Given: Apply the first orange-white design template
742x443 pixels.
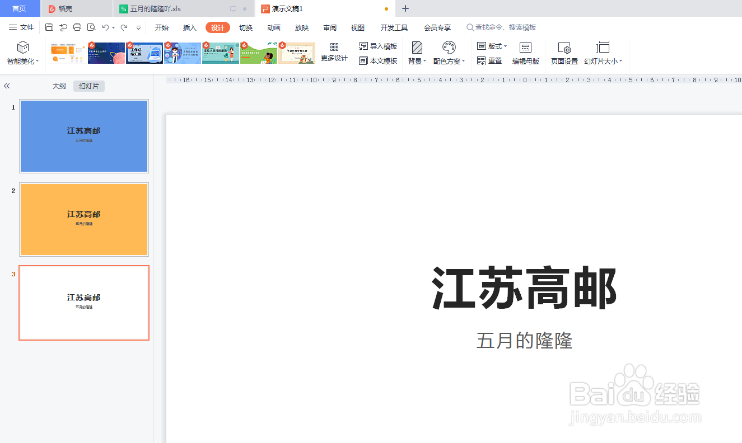Looking at the screenshot, I should coord(68,53).
